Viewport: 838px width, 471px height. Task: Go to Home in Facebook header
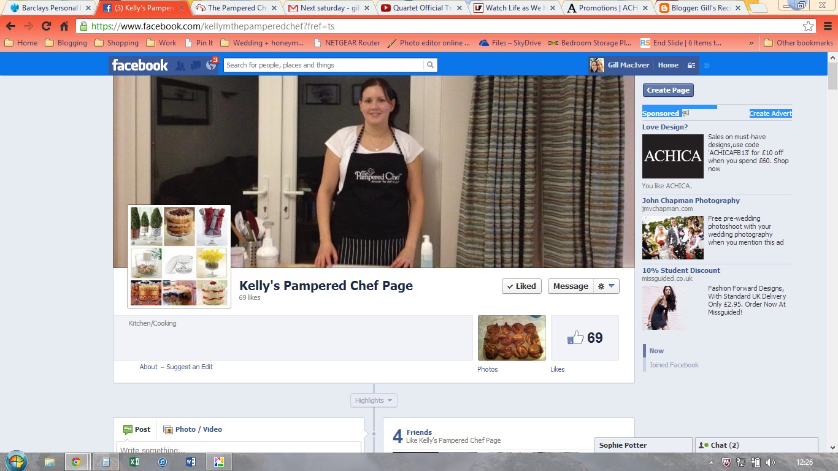[668, 65]
